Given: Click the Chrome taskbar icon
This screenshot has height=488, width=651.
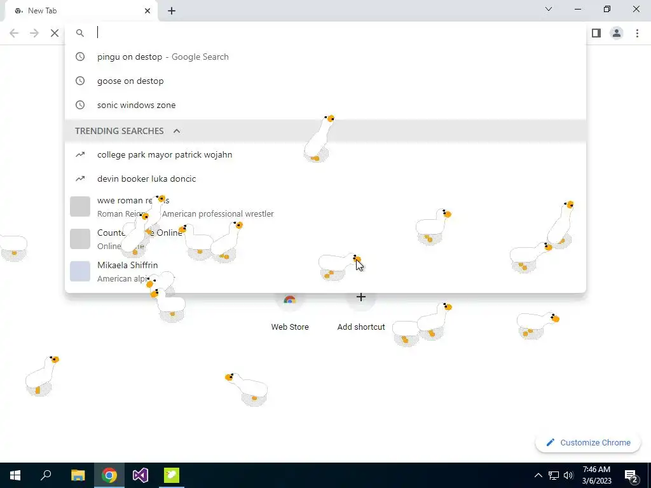Looking at the screenshot, I should point(109,475).
